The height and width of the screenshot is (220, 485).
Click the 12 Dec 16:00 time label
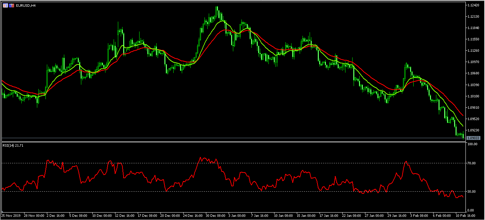[125, 215]
